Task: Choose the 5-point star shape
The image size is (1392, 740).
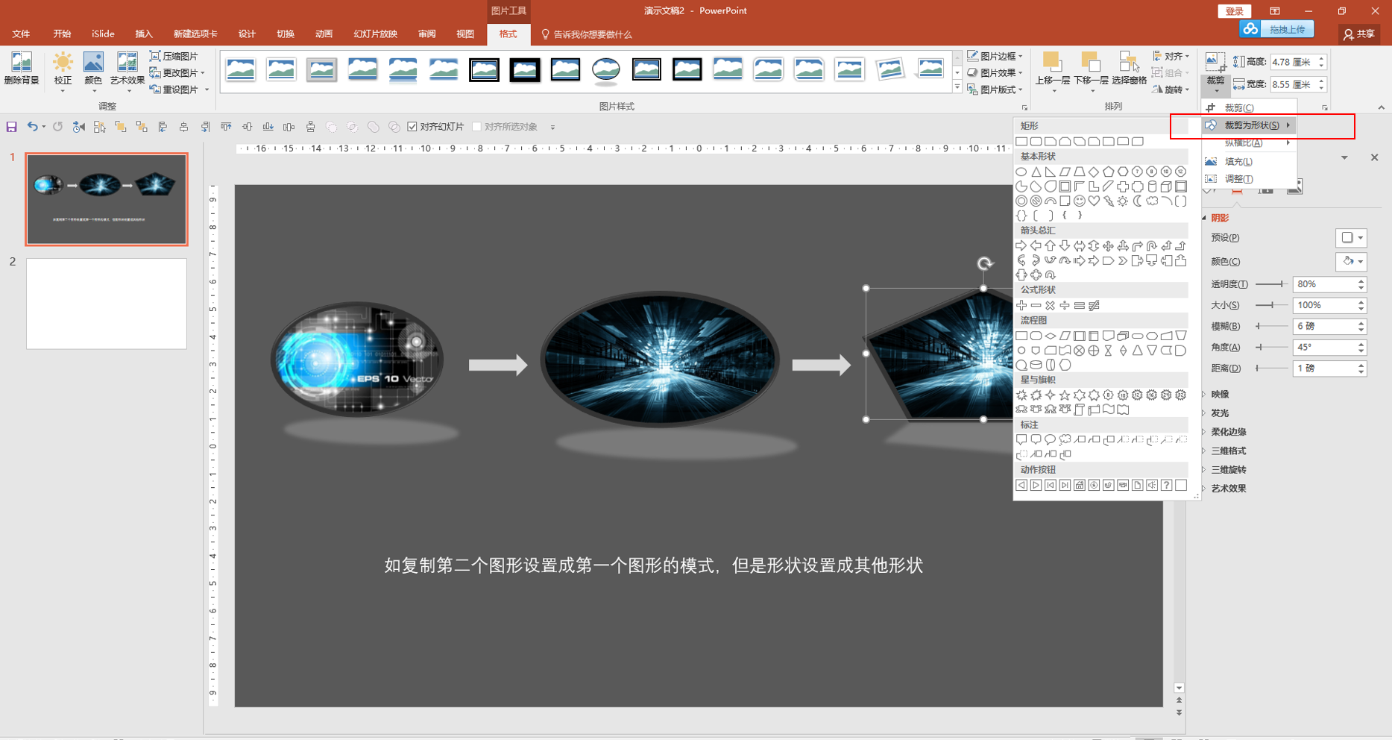Action: coord(1065,395)
